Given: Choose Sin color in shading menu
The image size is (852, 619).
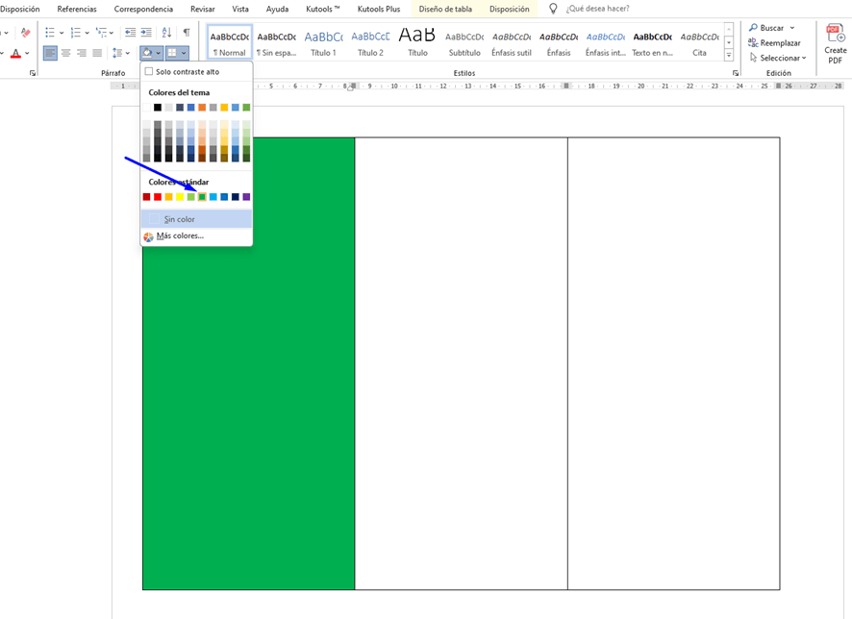Looking at the screenshot, I should point(179,219).
